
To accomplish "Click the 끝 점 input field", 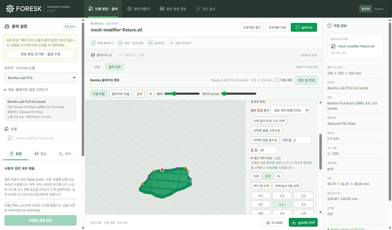I will coord(268,150).
